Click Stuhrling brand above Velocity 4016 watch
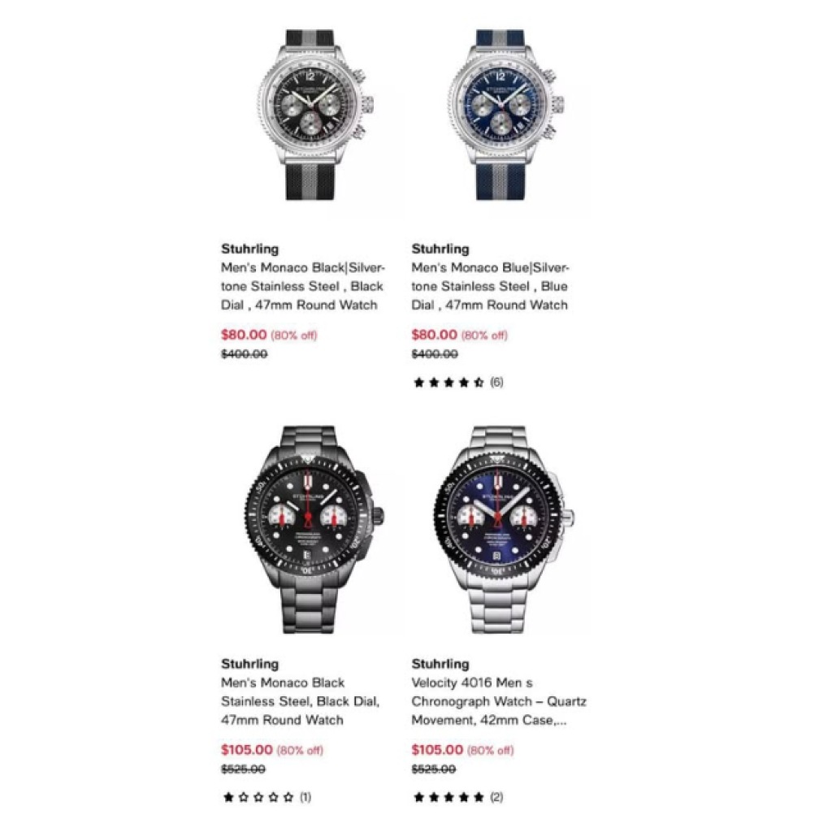This screenshot has width=832, height=832. 440,664
